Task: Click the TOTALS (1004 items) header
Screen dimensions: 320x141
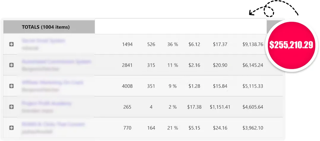Action: pyautogui.click(x=46, y=27)
